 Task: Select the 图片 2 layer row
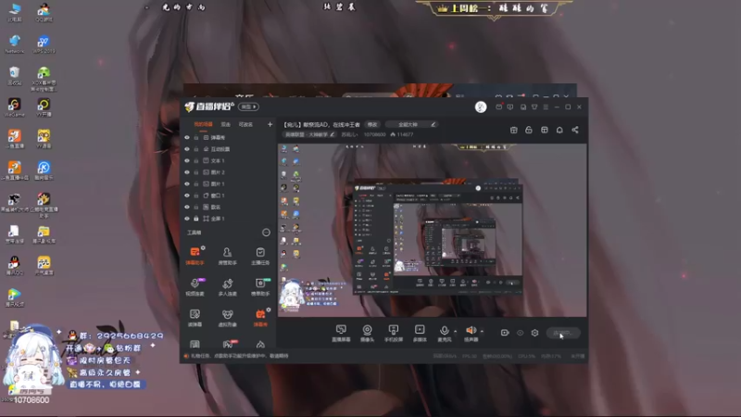pos(228,172)
